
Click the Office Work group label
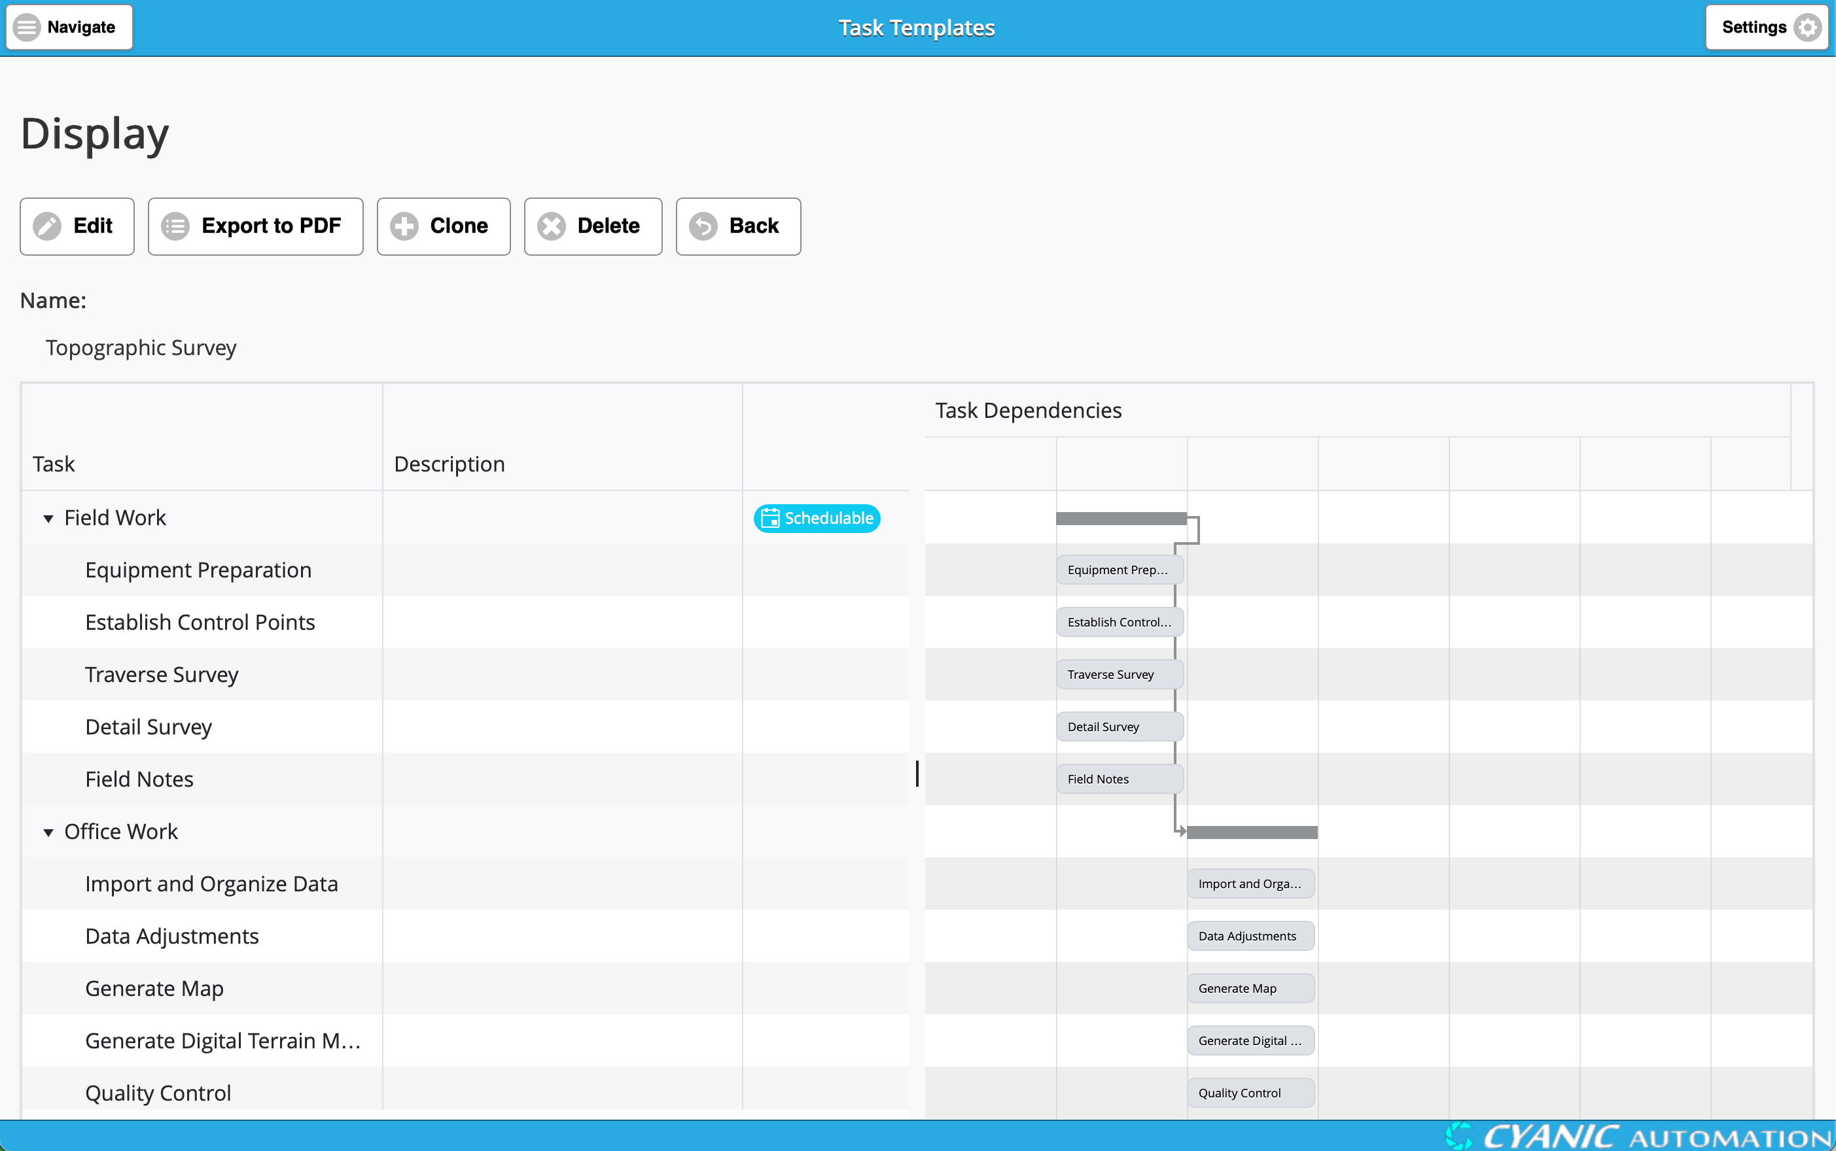(121, 831)
